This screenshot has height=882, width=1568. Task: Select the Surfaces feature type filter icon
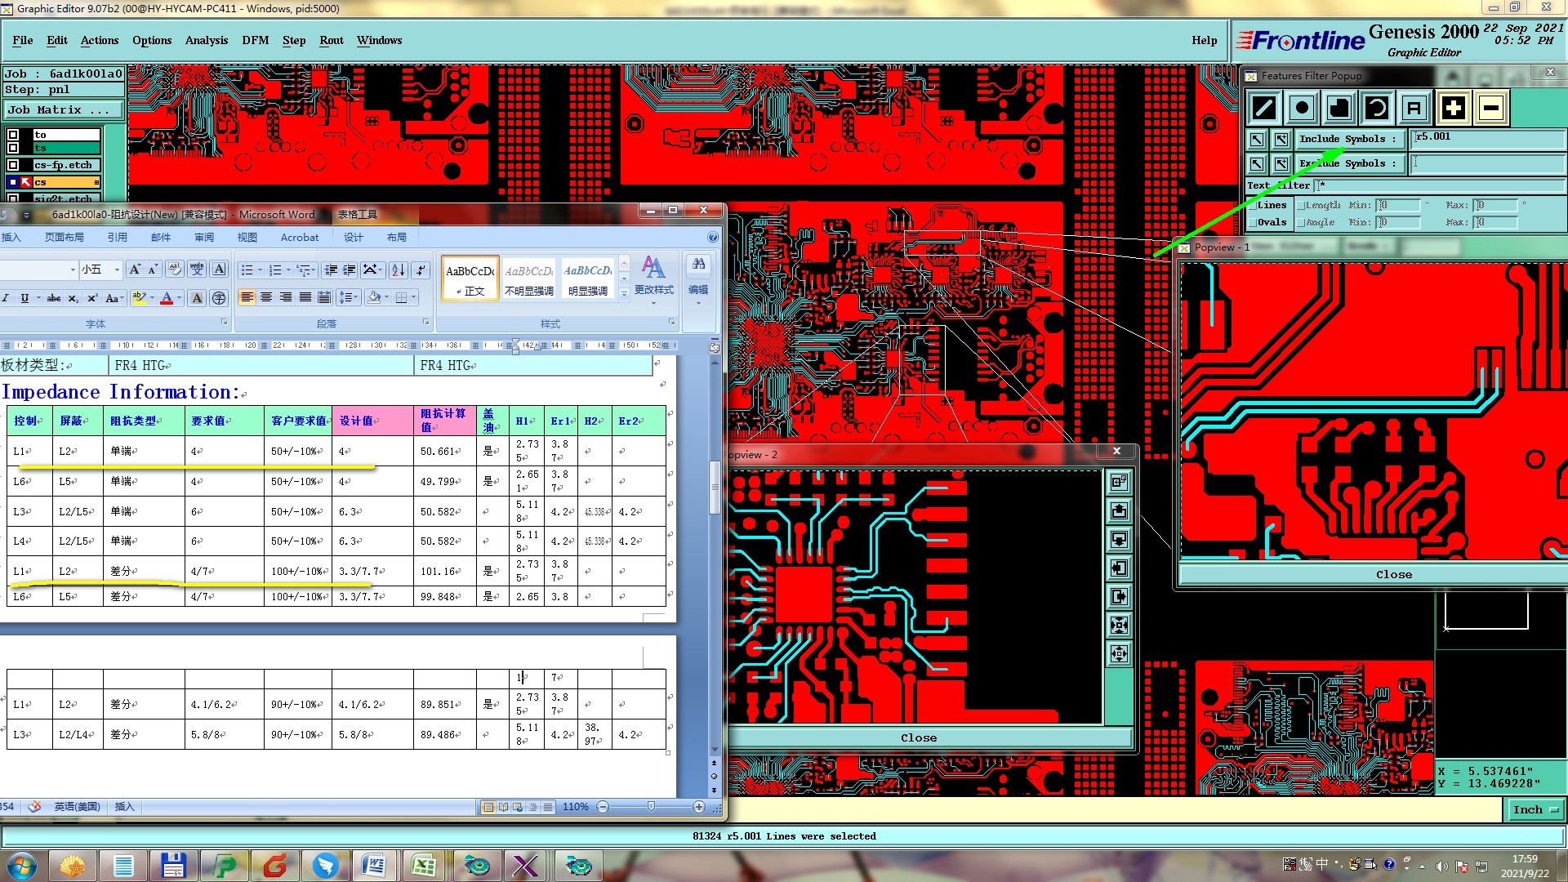pyautogui.click(x=1339, y=108)
